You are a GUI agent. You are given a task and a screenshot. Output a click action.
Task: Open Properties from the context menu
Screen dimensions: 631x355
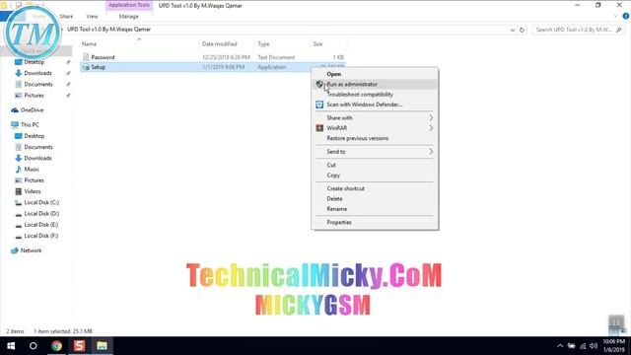tap(375, 222)
